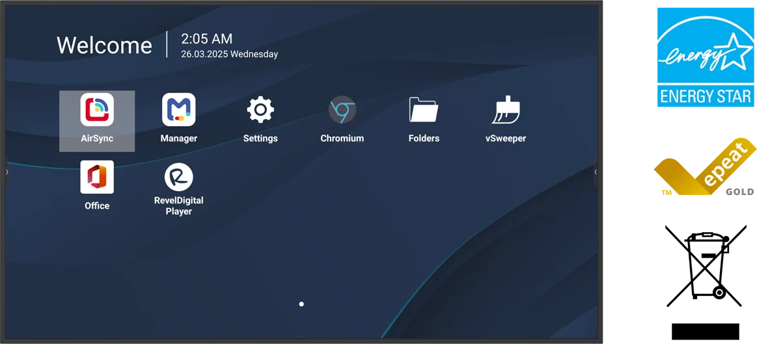The height and width of the screenshot is (344, 757).
Task: Launch the Manager app icon
Action: pyautogui.click(x=178, y=109)
